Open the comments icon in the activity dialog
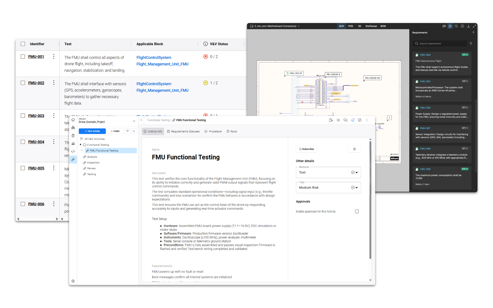493x308 pixels. click(345, 120)
